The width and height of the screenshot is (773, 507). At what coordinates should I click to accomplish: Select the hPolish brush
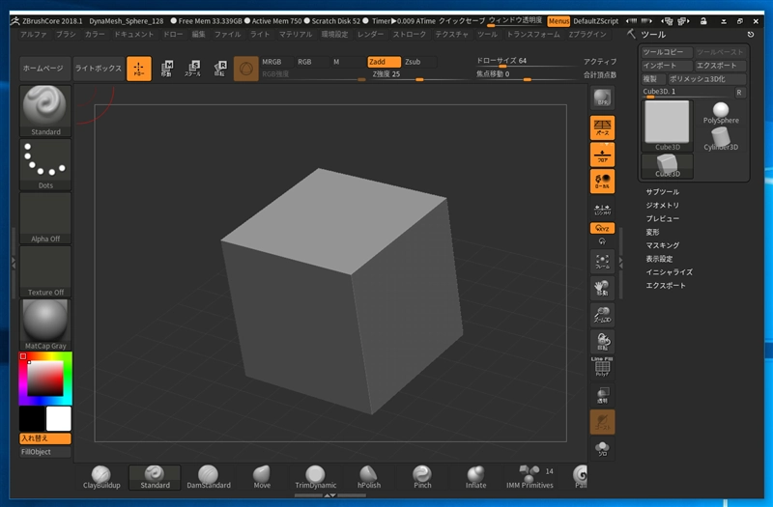tap(369, 477)
